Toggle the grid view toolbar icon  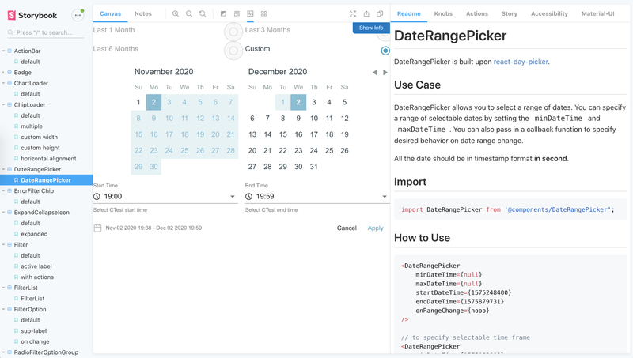[x=263, y=13]
